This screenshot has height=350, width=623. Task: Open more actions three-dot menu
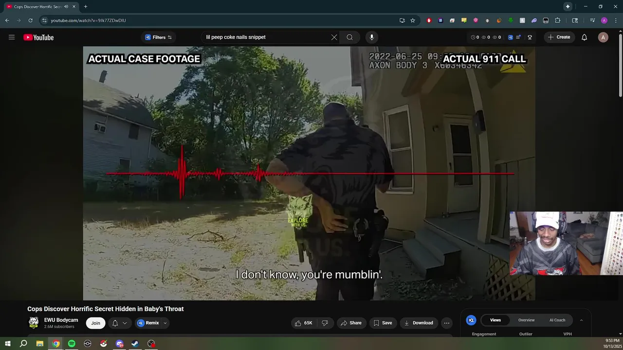coord(446,323)
